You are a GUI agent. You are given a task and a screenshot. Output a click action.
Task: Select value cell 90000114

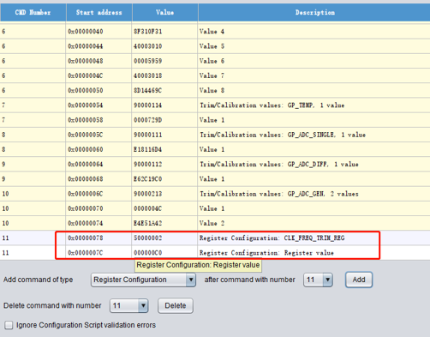[164, 105]
